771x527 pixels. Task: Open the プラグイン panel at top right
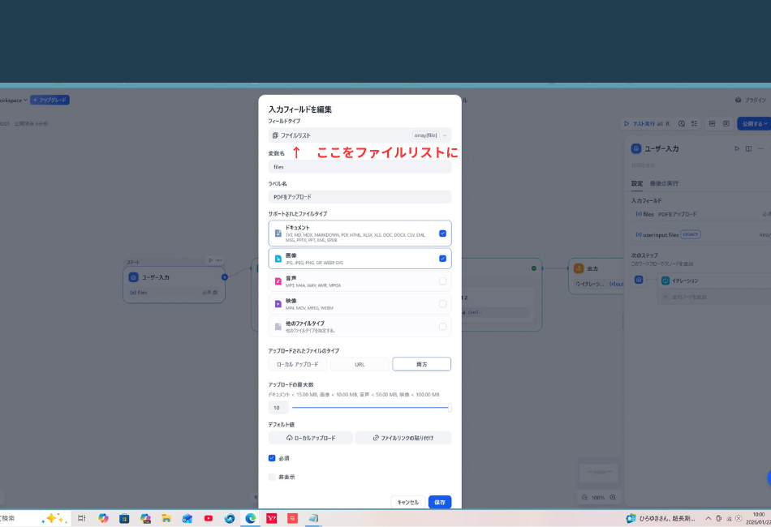(x=756, y=99)
